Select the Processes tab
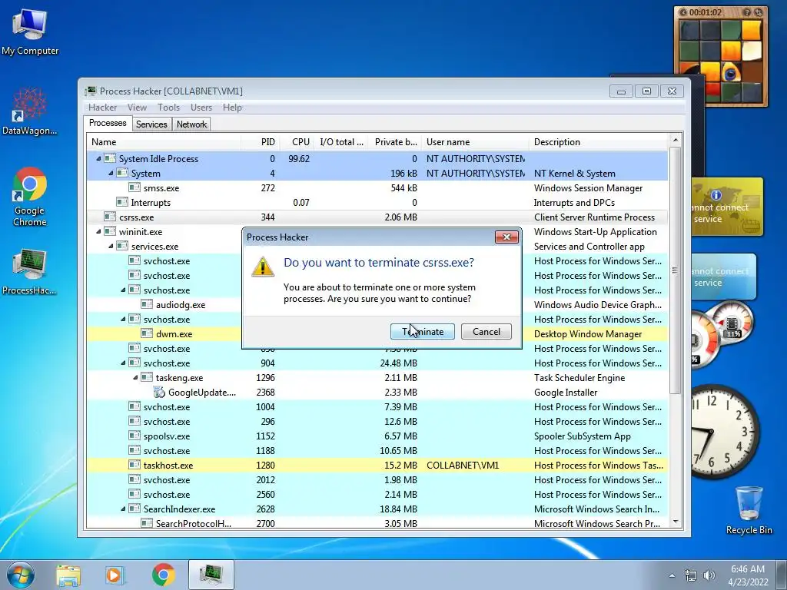Image resolution: width=787 pixels, height=590 pixels. [x=108, y=124]
